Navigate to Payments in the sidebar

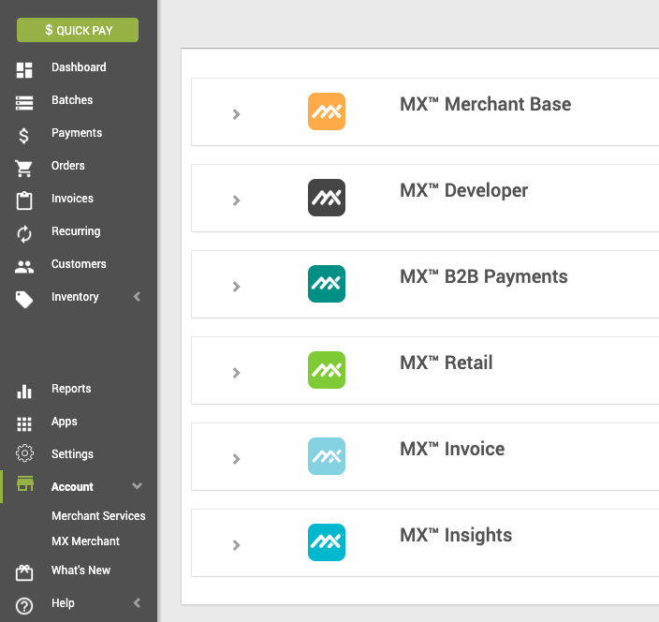click(x=77, y=133)
